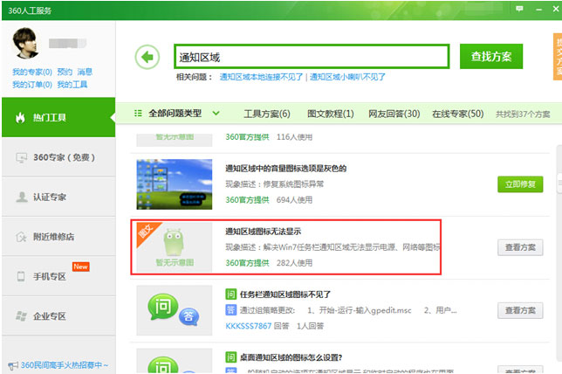Click the windows icon beside 企业专区

21,315
